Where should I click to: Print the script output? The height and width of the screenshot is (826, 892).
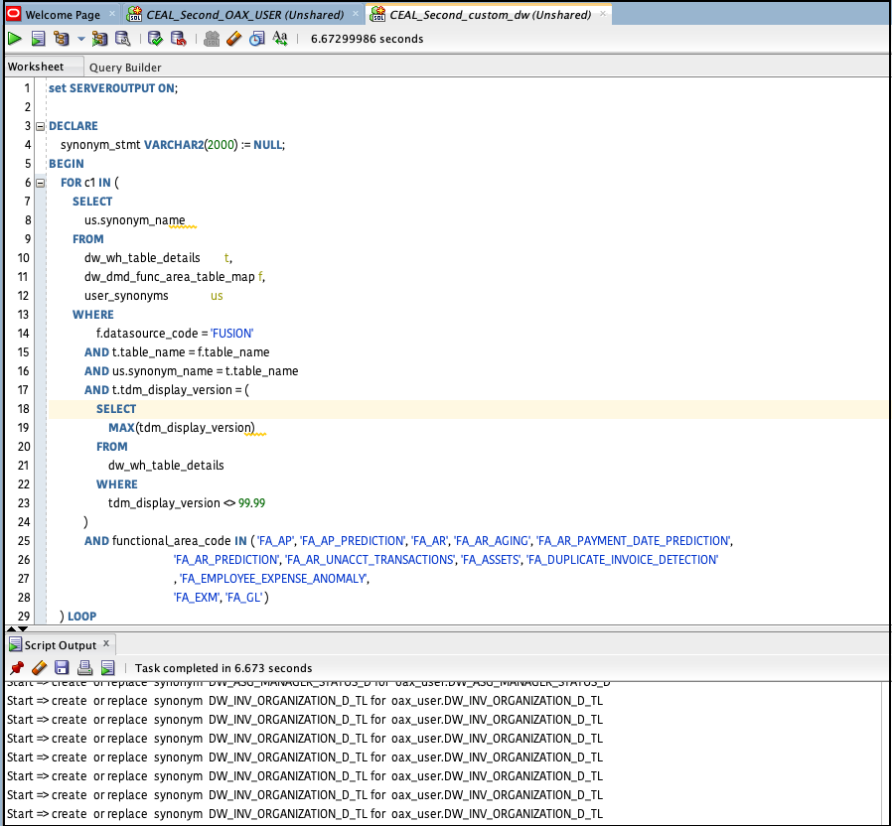click(84, 668)
